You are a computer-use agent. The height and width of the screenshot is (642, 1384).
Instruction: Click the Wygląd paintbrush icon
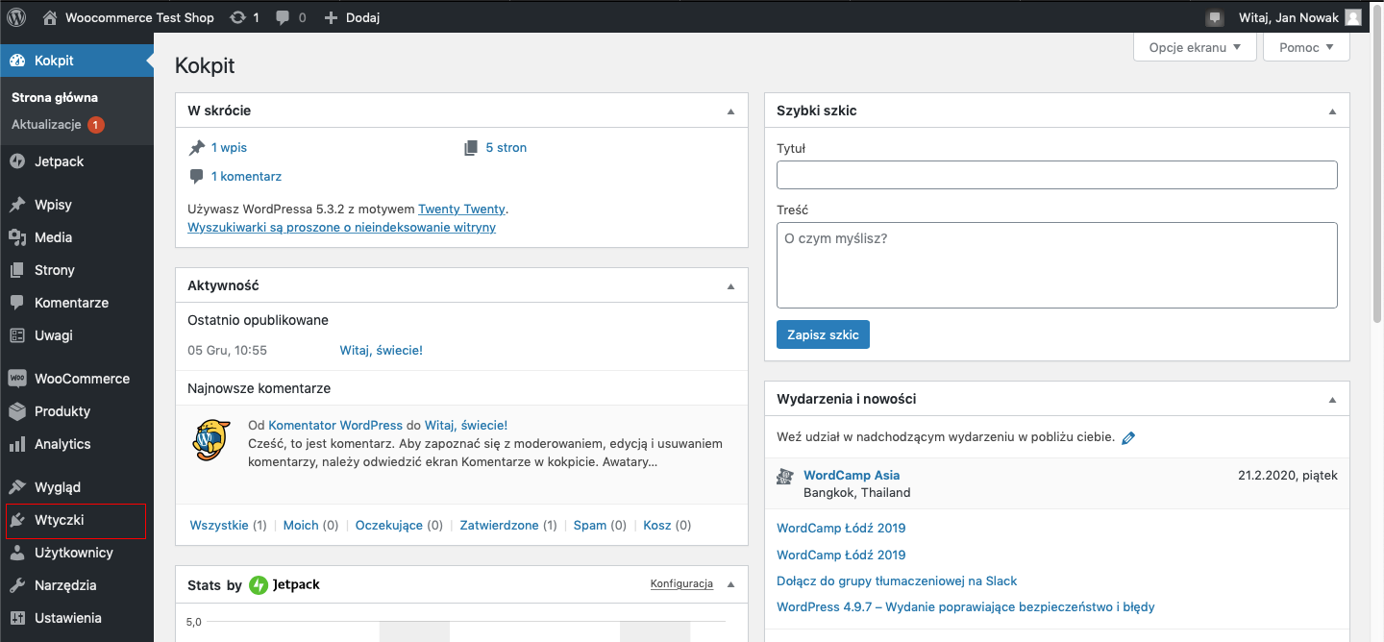17,487
